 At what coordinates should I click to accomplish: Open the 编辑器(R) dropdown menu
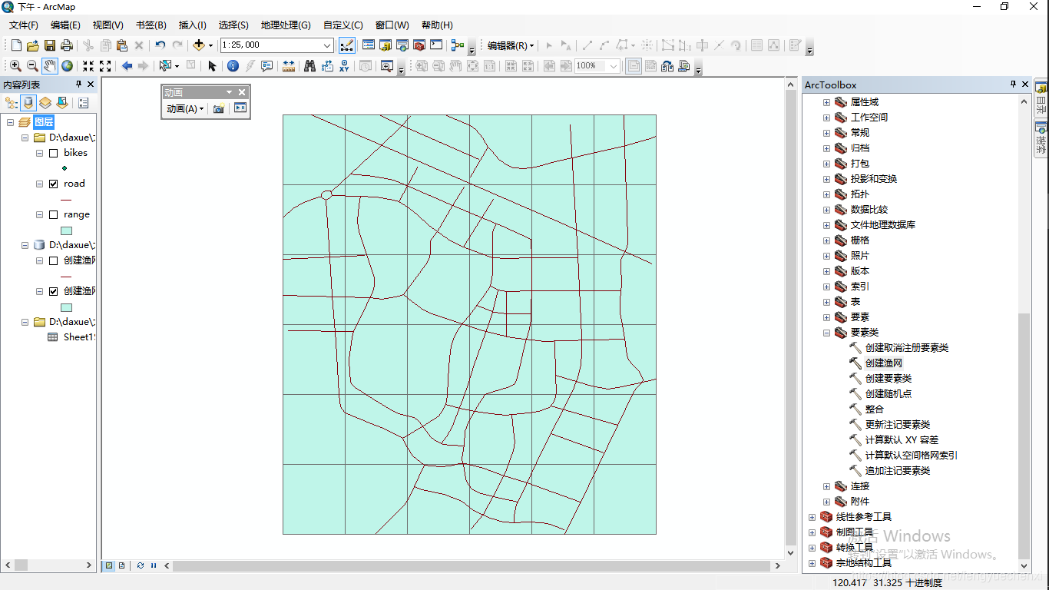point(511,45)
